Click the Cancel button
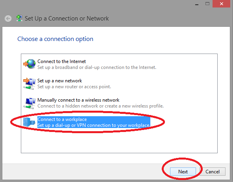Screen dimensions: 233x182 [213, 172]
